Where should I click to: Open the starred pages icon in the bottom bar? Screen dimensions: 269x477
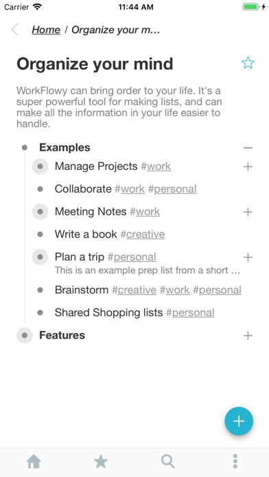click(x=101, y=462)
